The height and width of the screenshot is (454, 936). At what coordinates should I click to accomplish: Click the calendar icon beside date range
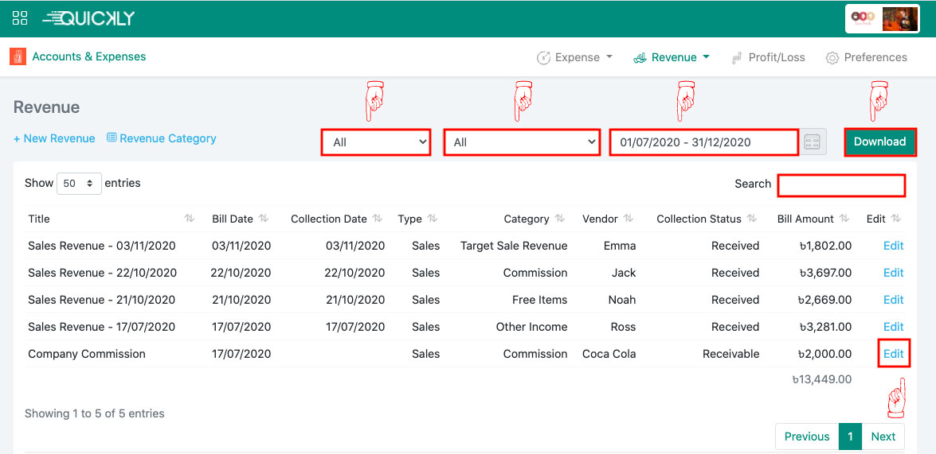pos(813,142)
